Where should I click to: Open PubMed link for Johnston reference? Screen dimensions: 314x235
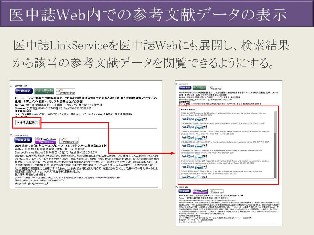[188, 167]
